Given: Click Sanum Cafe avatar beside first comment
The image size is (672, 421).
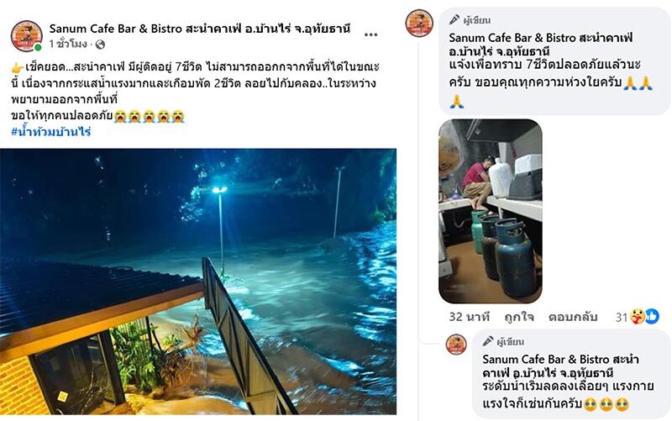Looking at the screenshot, I should click(419, 24).
